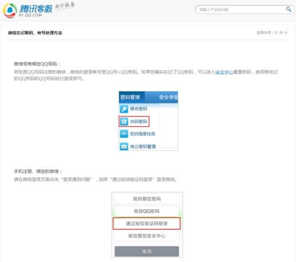Click the 找回密码 menu text
Screen dimensions: 296x262
click(x=139, y=122)
